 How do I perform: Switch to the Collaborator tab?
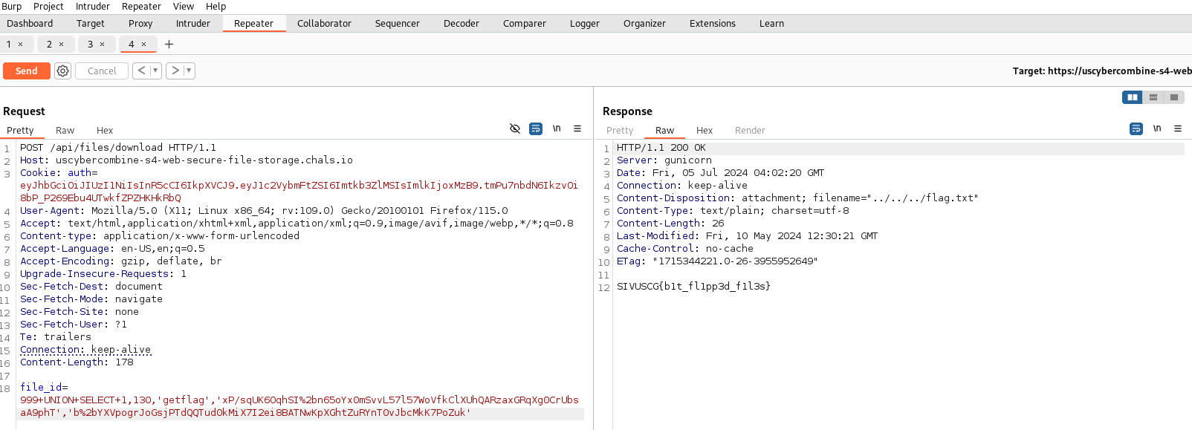pos(324,24)
